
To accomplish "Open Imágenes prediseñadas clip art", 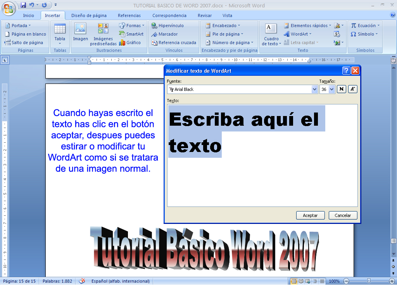I will click(103, 34).
